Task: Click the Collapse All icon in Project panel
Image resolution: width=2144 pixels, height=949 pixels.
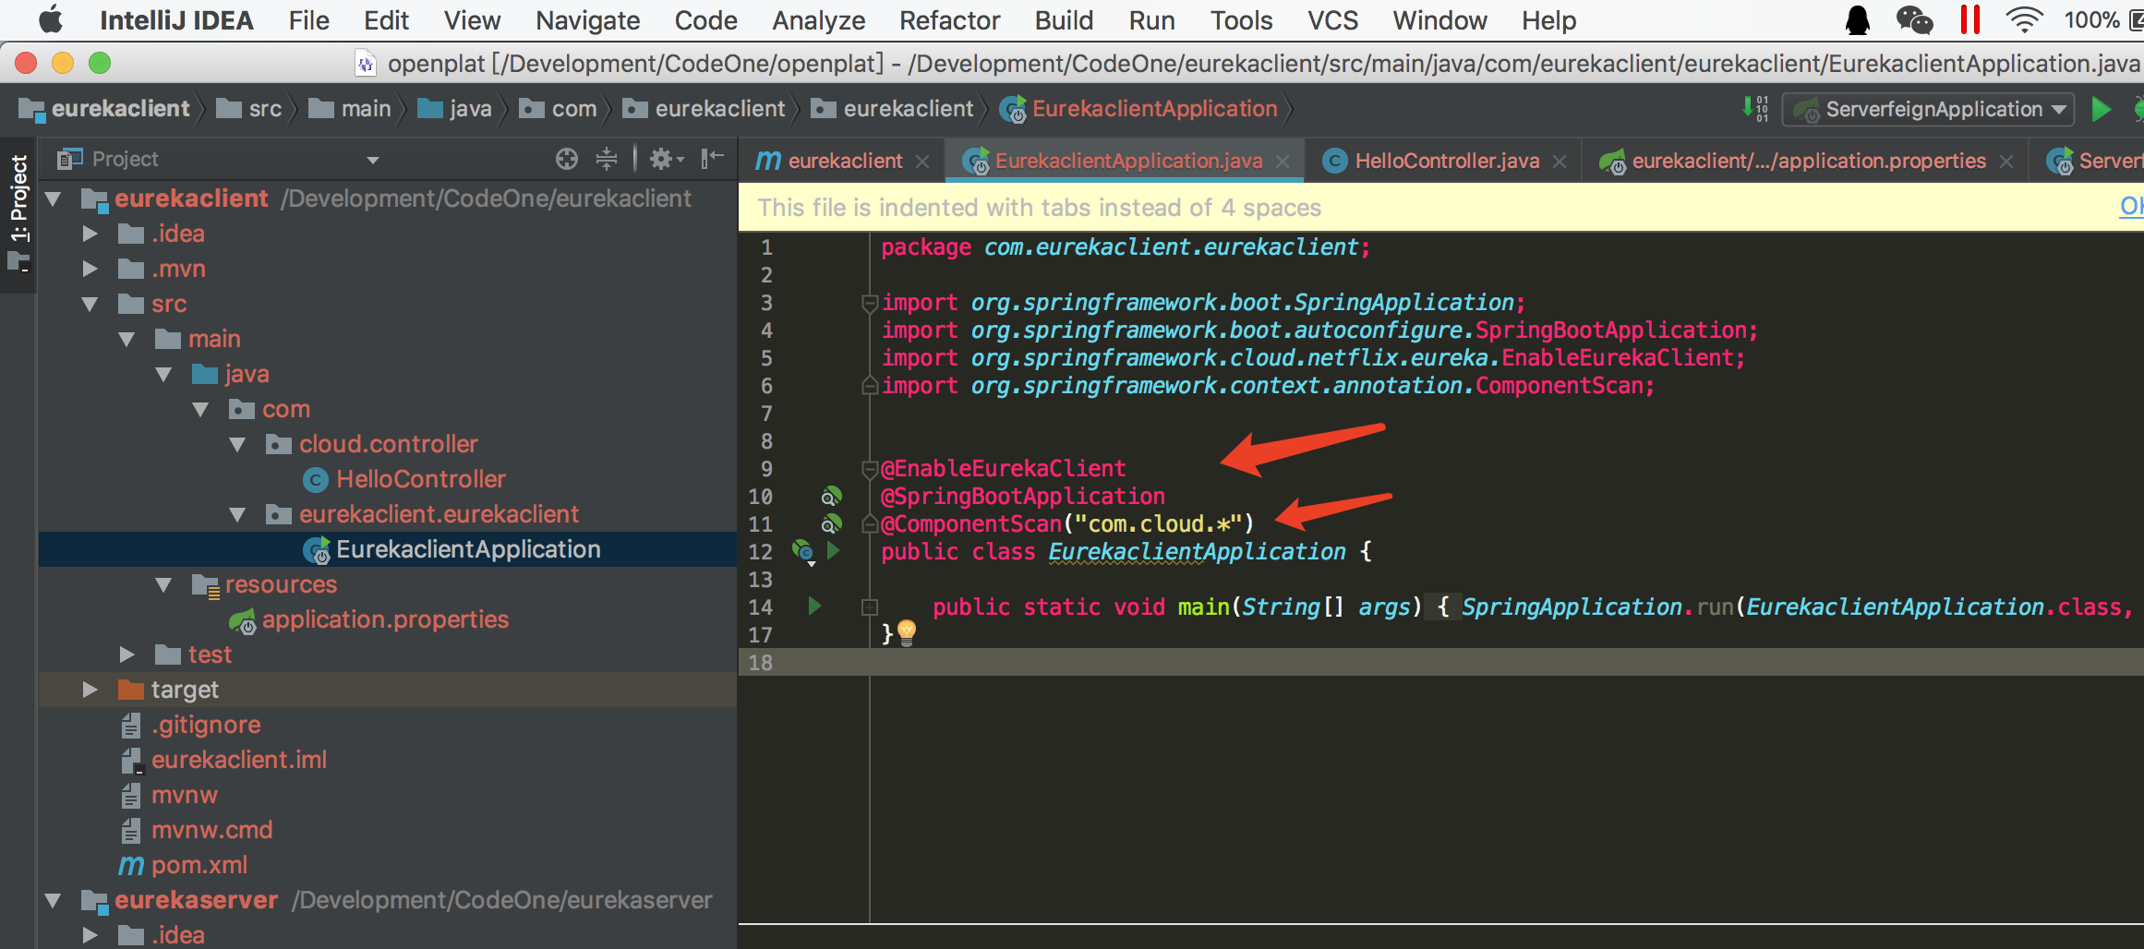Action: [x=607, y=159]
